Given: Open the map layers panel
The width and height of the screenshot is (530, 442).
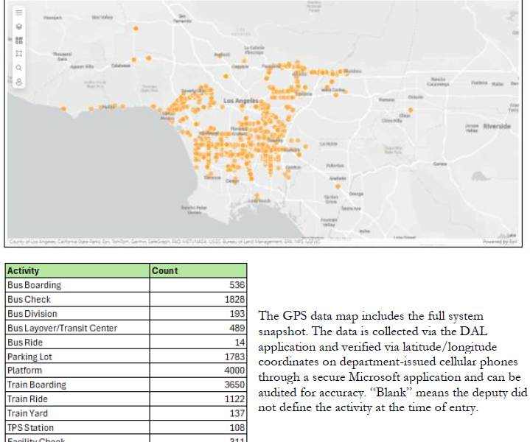Looking at the screenshot, I should point(18,27).
